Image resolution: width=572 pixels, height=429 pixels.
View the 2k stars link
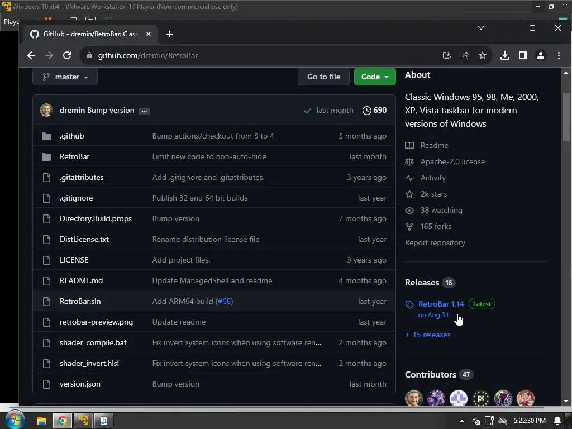pyautogui.click(x=426, y=194)
